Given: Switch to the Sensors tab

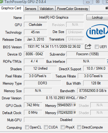Looking at the screenshot, I should tap(31, 9).
